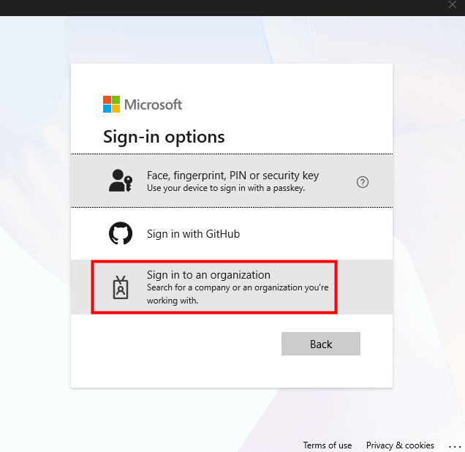Click the GitHub Octocat logo
Viewport: 465px width, 452px height.
[121, 234]
